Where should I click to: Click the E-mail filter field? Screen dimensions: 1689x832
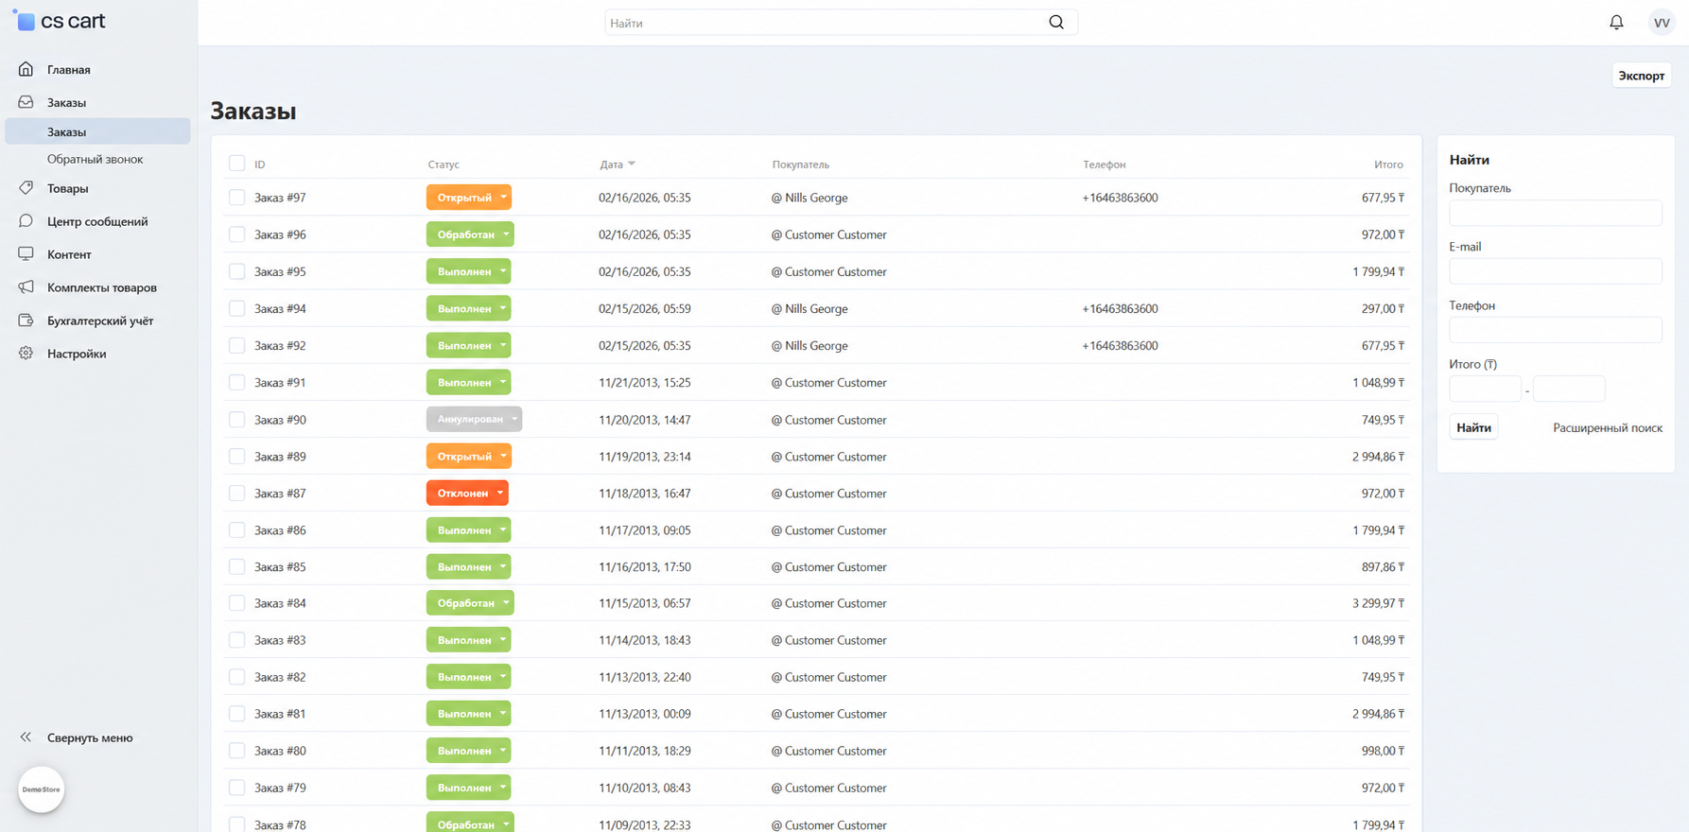coord(1556,271)
